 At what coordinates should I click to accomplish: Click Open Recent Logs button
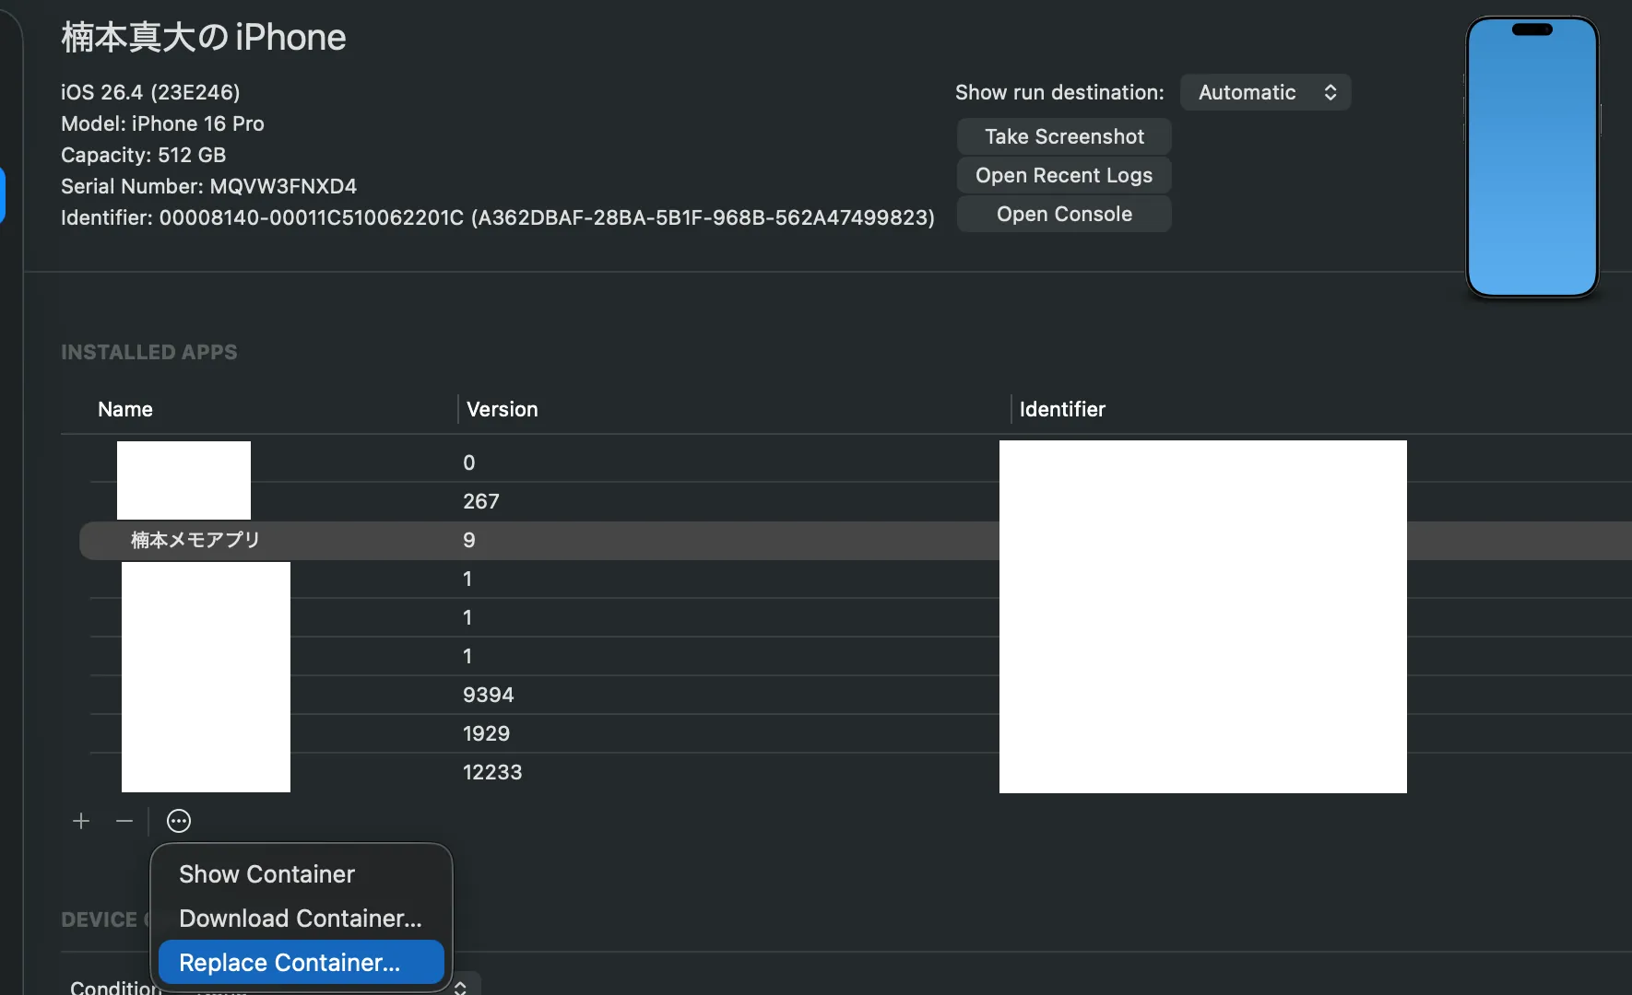[x=1064, y=175]
